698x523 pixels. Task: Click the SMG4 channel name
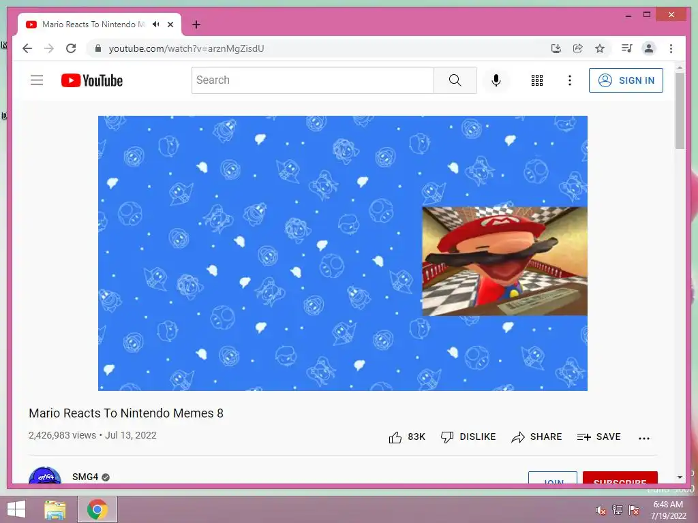point(85,477)
